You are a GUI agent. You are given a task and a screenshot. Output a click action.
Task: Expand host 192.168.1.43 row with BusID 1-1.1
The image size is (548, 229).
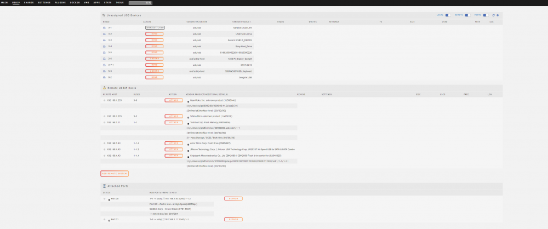(105, 156)
